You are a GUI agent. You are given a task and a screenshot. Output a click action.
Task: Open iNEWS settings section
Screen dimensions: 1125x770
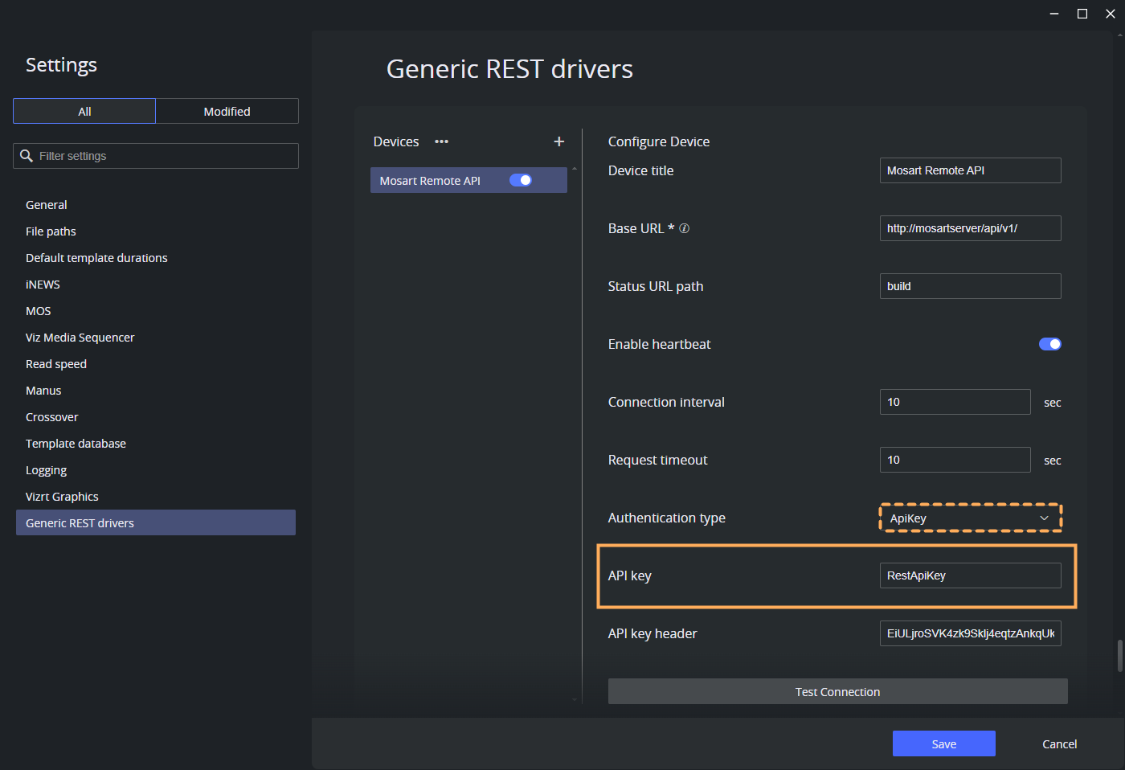(43, 285)
